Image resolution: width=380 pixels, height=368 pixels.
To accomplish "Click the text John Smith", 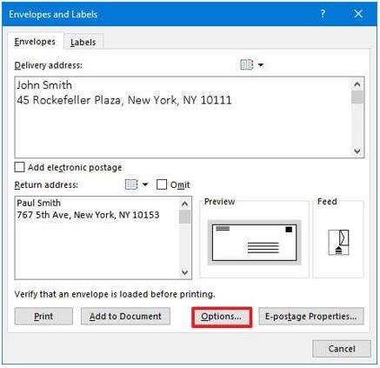I will (44, 85).
